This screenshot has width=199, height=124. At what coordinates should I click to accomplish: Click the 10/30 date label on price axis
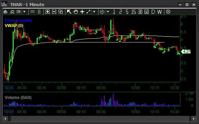(8, 88)
